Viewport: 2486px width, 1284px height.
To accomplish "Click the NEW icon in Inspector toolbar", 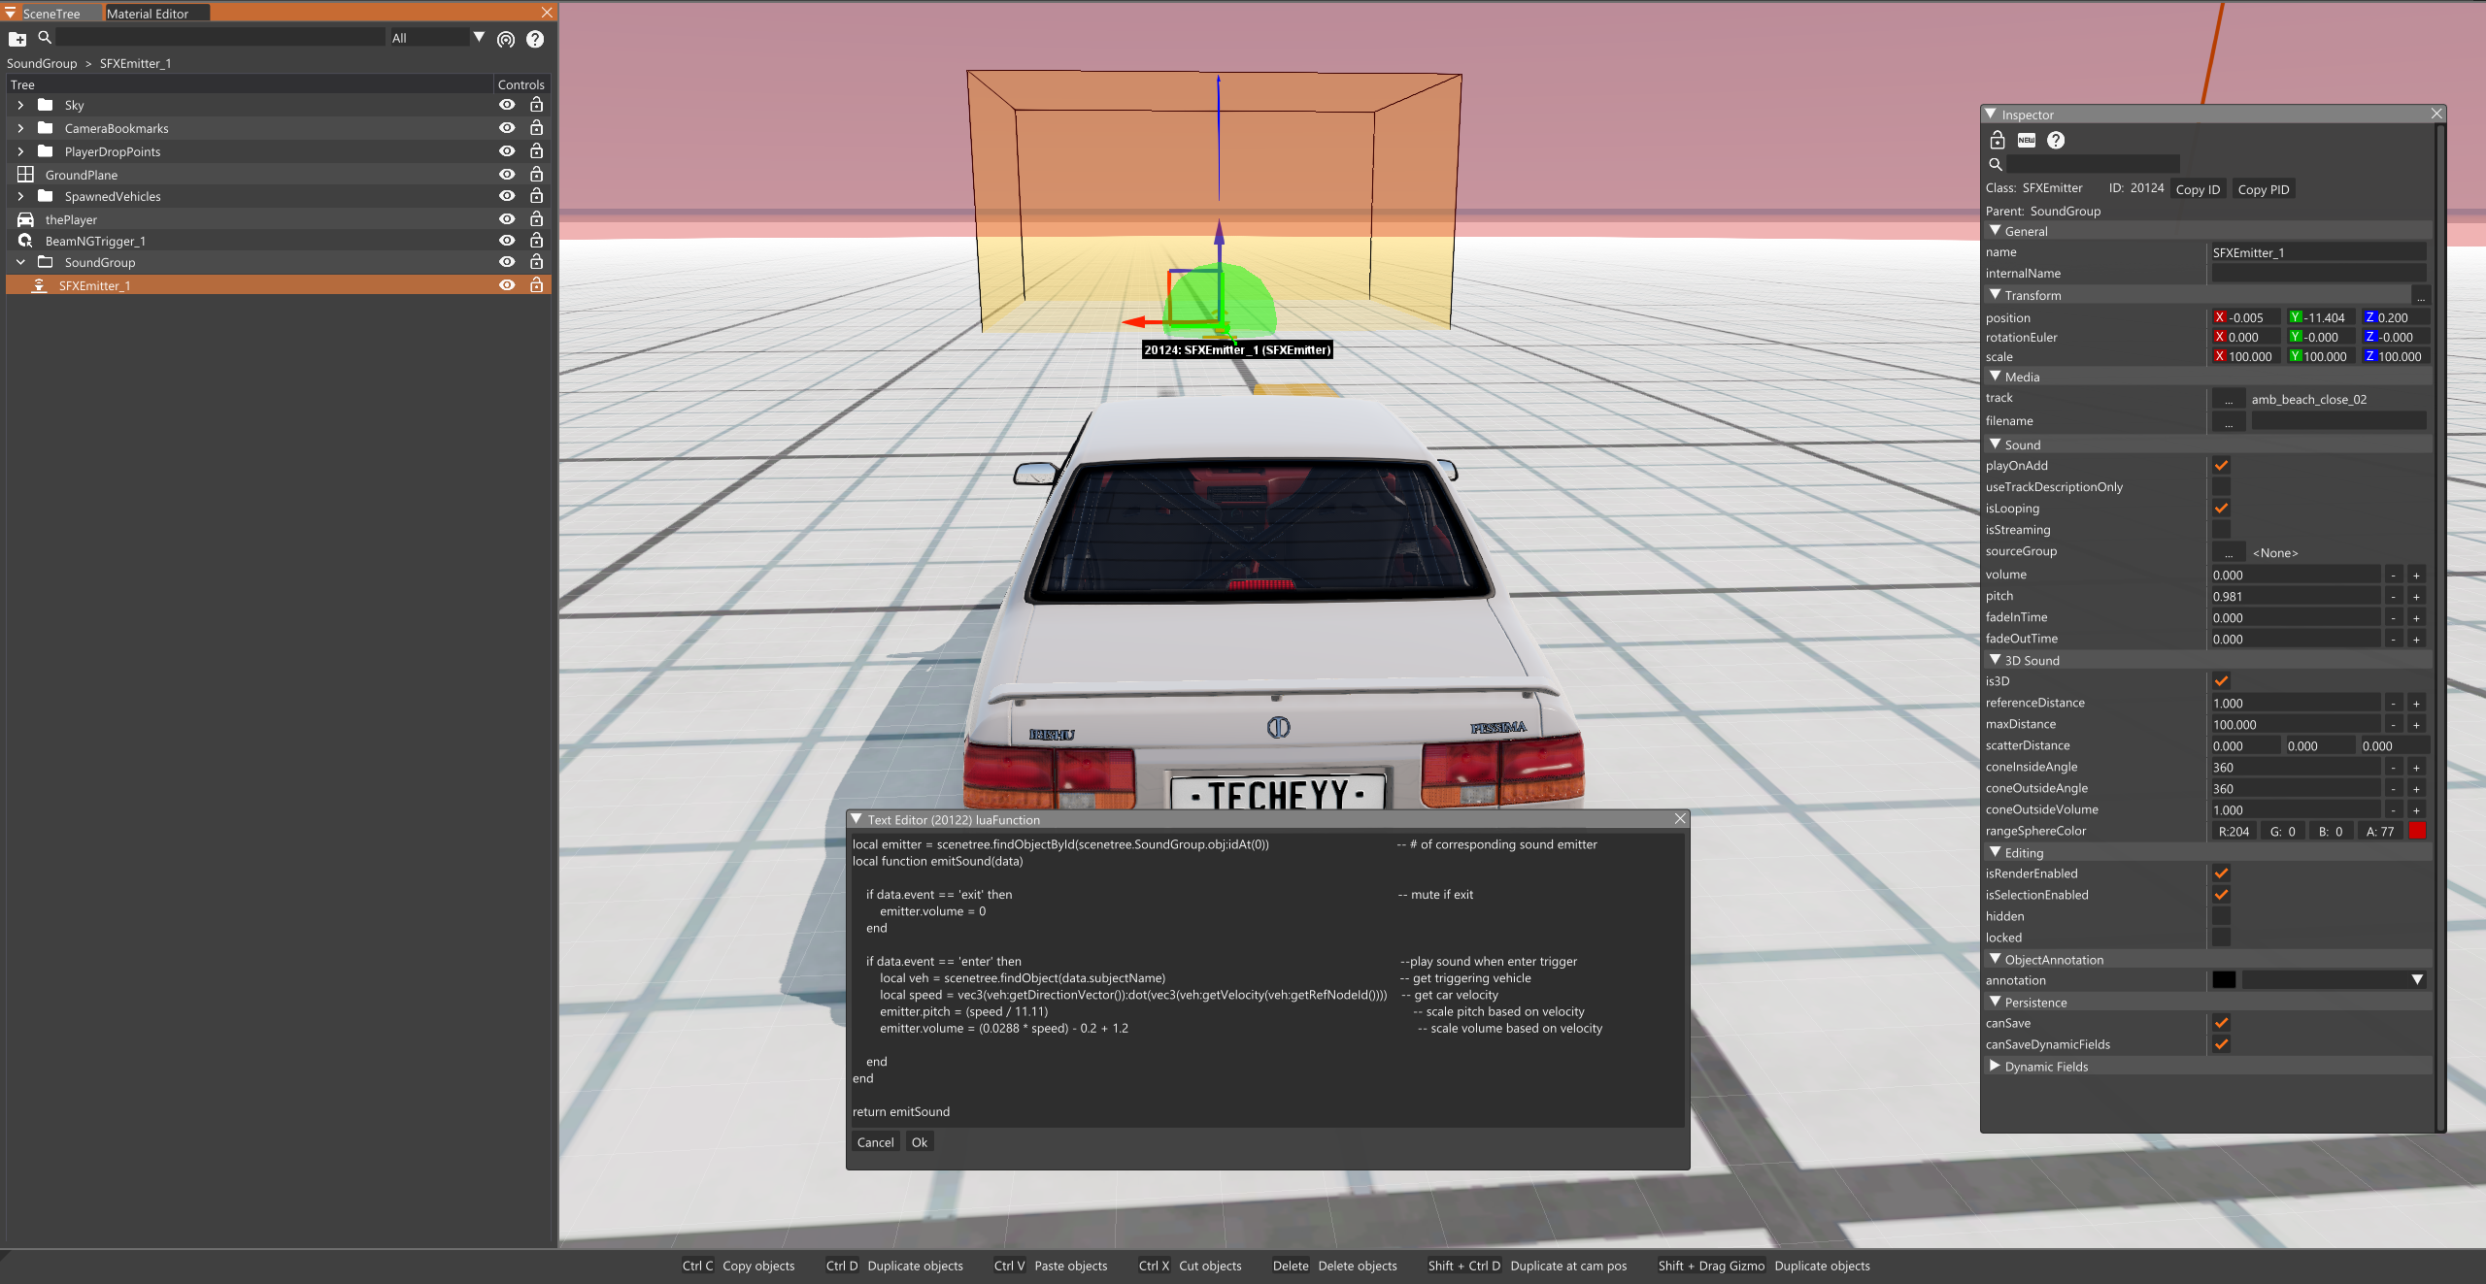I will pyautogui.click(x=2027, y=140).
